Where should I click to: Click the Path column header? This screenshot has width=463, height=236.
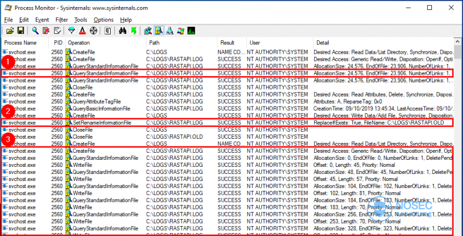182,43
